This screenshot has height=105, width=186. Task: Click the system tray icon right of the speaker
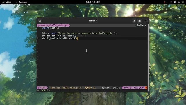[x=179, y=2]
